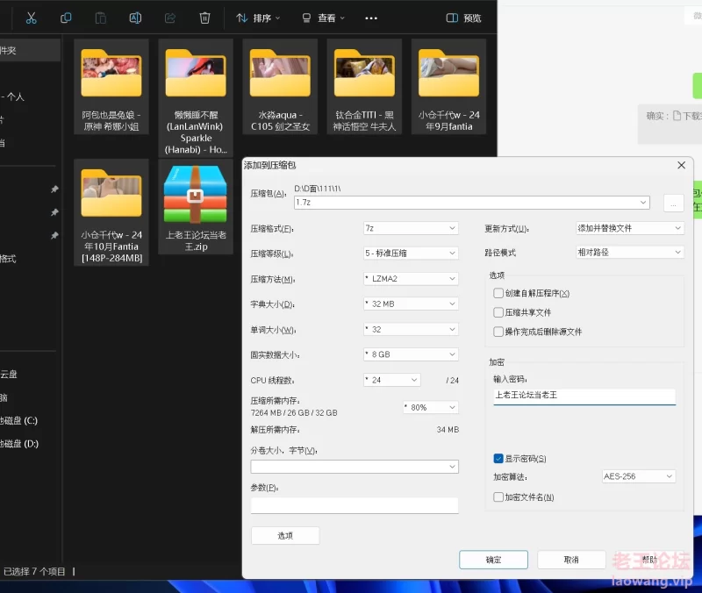The image size is (702, 593).
Task: Click the Cut scissors icon in toolbar
Action: pyautogui.click(x=31, y=18)
